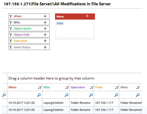147x114 pixels.
Task: Click search magnifier in Who column filter row
Action: point(66,95)
